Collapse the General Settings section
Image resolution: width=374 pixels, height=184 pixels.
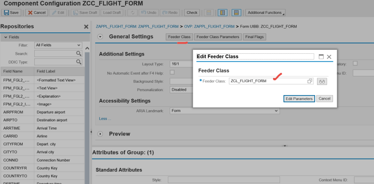(x=100, y=37)
